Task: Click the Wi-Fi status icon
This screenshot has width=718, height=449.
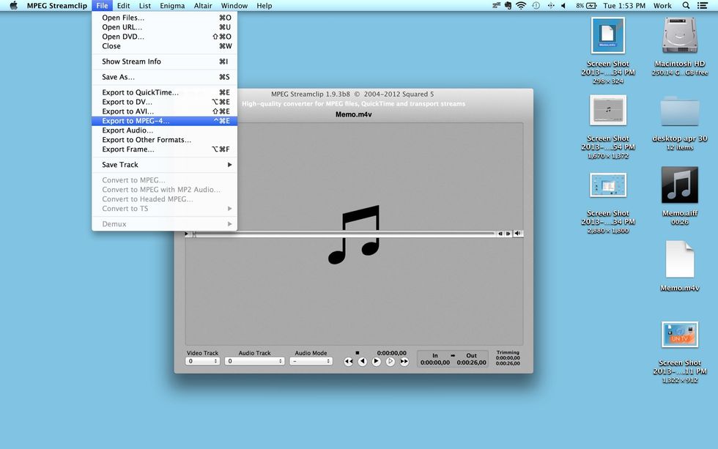Action: point(521,5)
